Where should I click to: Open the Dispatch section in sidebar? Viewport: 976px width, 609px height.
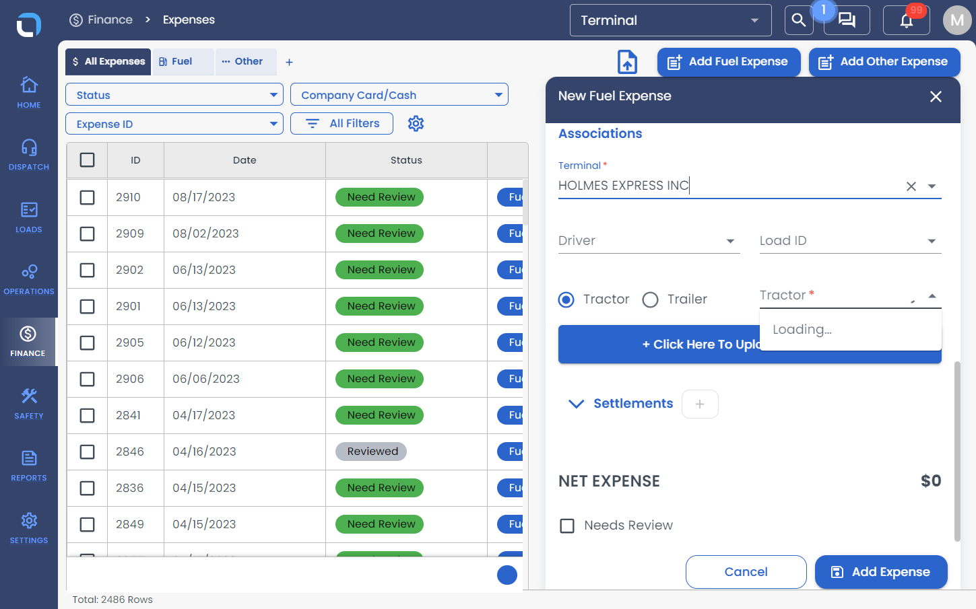click(x=29, y=154)
